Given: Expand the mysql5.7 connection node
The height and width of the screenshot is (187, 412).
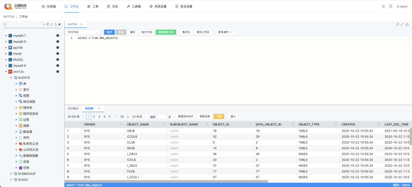Looking at the screenshot, I should click(6, 35).
